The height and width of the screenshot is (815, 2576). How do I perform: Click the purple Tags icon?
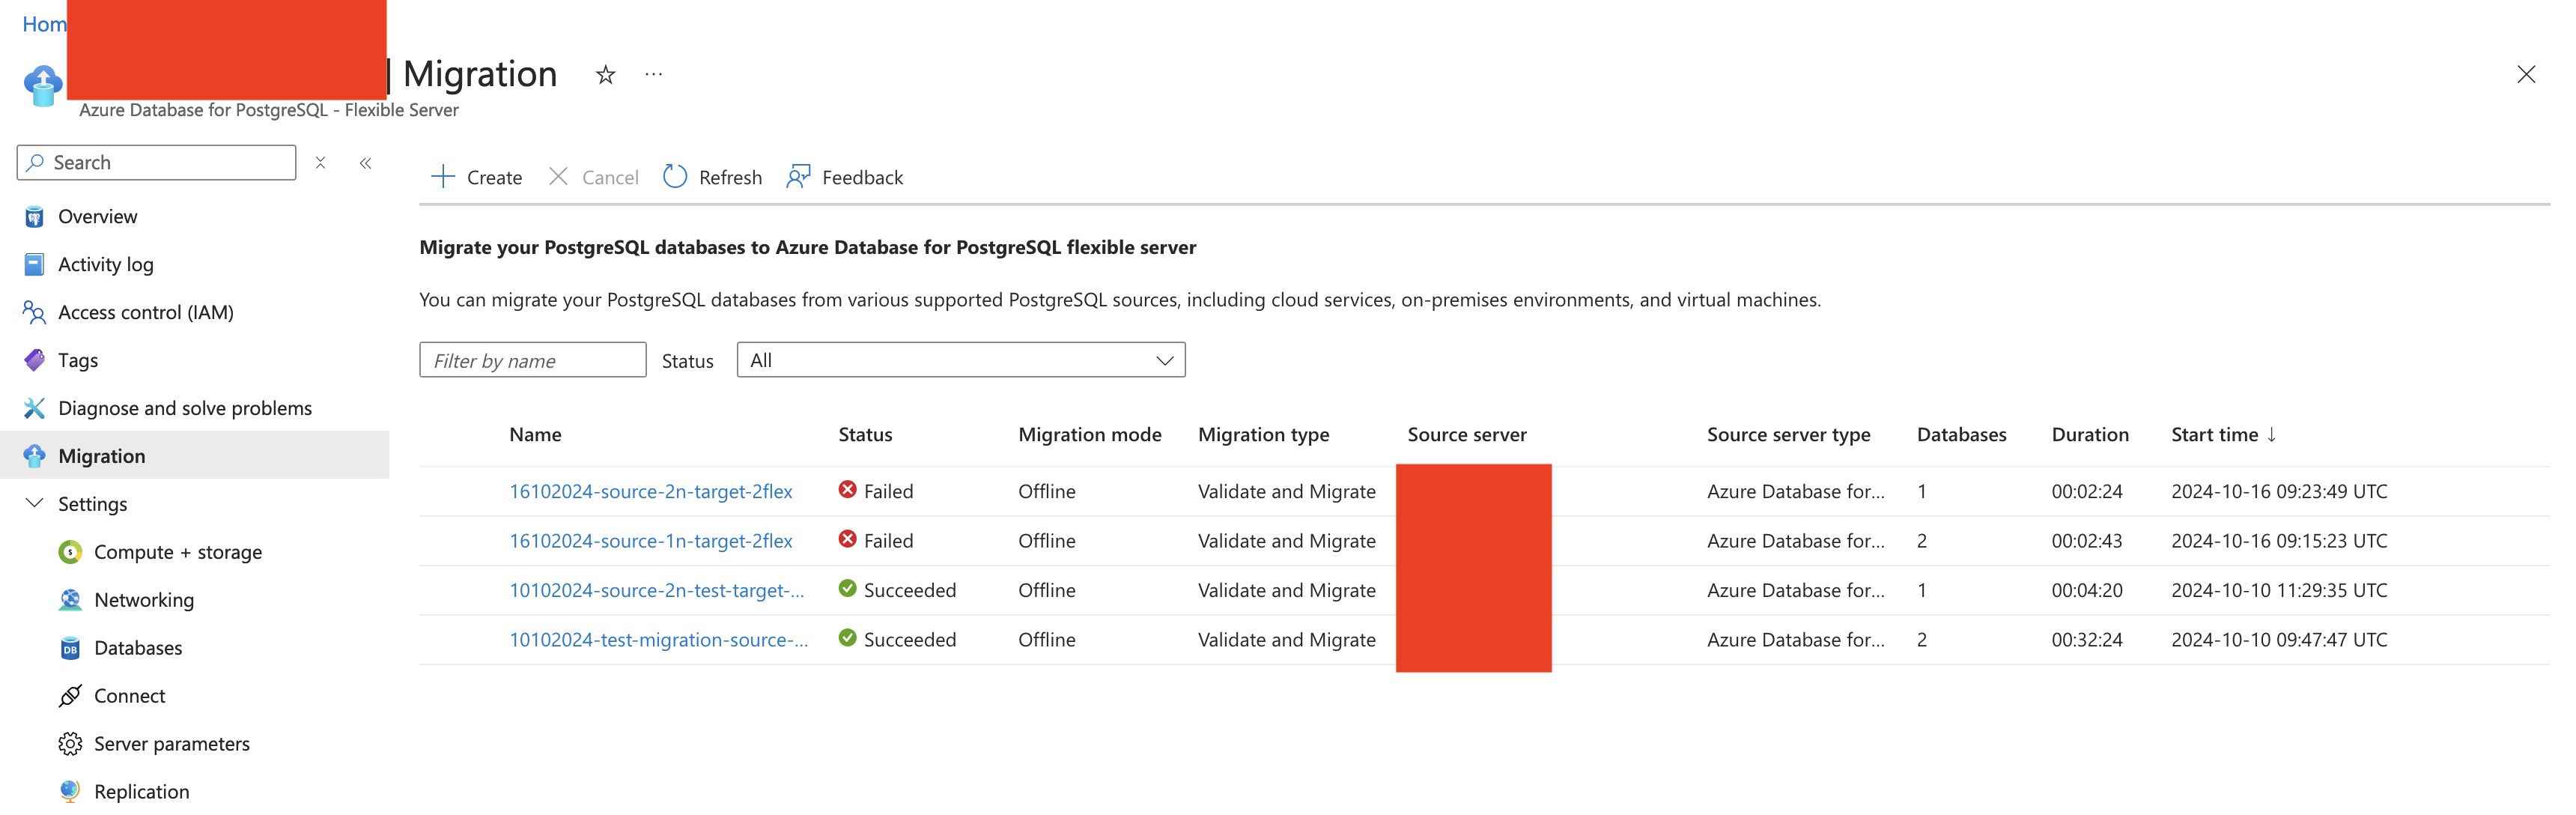34,360
